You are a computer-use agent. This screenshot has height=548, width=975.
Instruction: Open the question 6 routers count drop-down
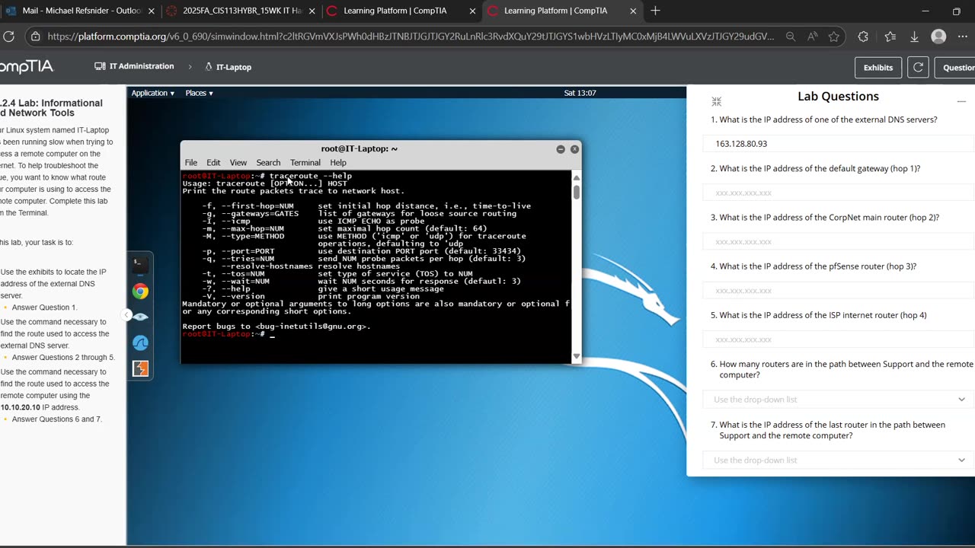838,399
